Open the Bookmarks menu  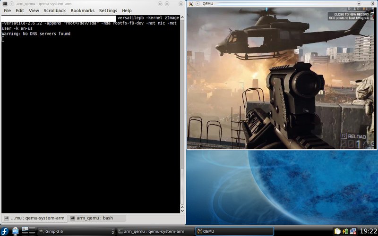tap(82, 10)
